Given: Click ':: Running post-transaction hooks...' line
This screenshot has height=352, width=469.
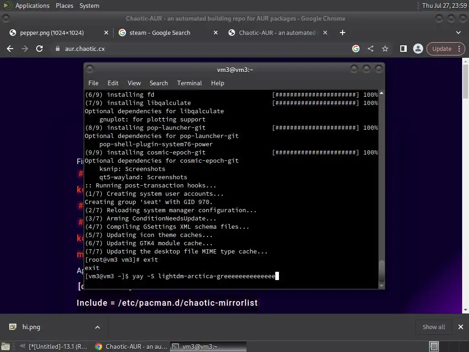Looking at the screenshot, I should tap(150, 185).
